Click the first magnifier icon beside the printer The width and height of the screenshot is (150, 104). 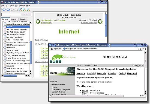20,9
